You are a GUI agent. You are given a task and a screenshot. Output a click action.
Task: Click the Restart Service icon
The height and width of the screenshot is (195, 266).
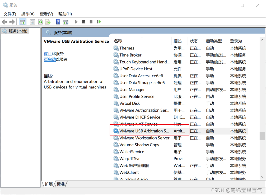(99, 22)
